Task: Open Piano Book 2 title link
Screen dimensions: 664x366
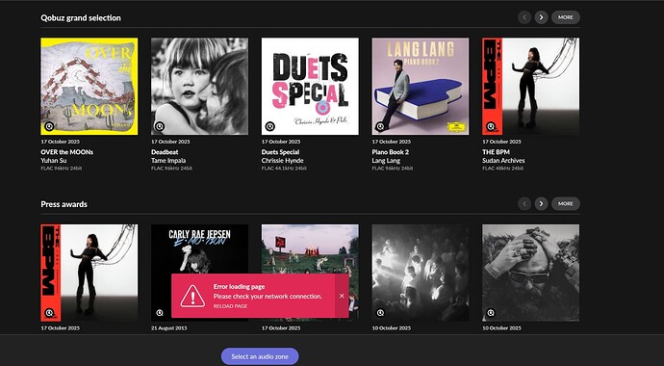Action: (x=391, y=152)
